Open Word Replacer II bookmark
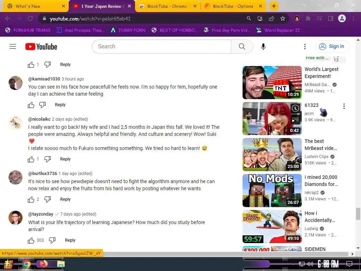361x271 pixels. tap(278, 30)
